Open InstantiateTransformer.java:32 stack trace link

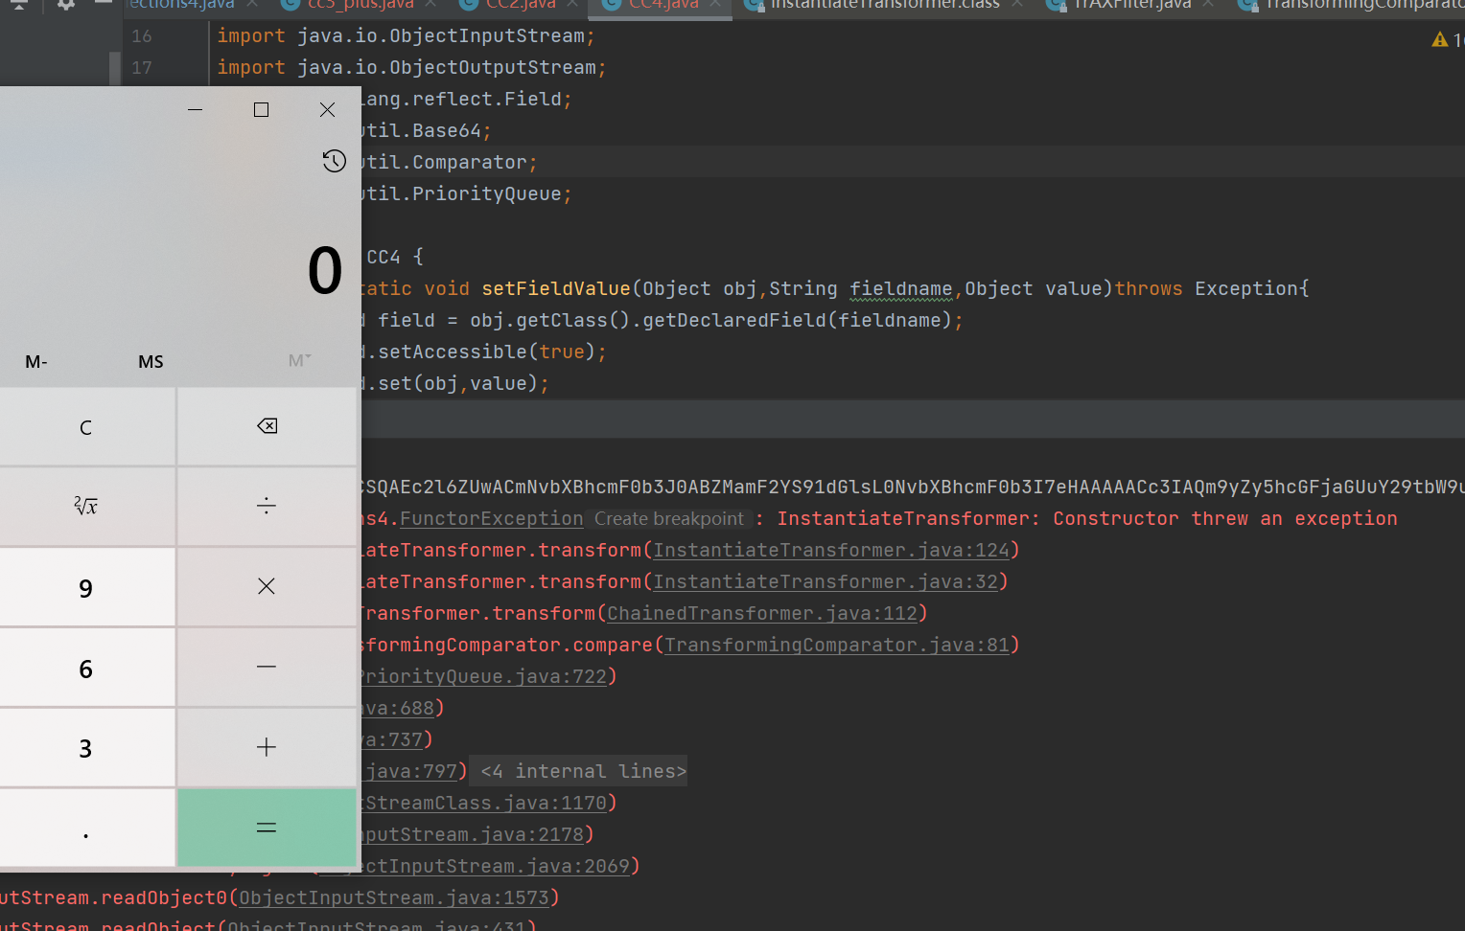(x=826, y=581)
